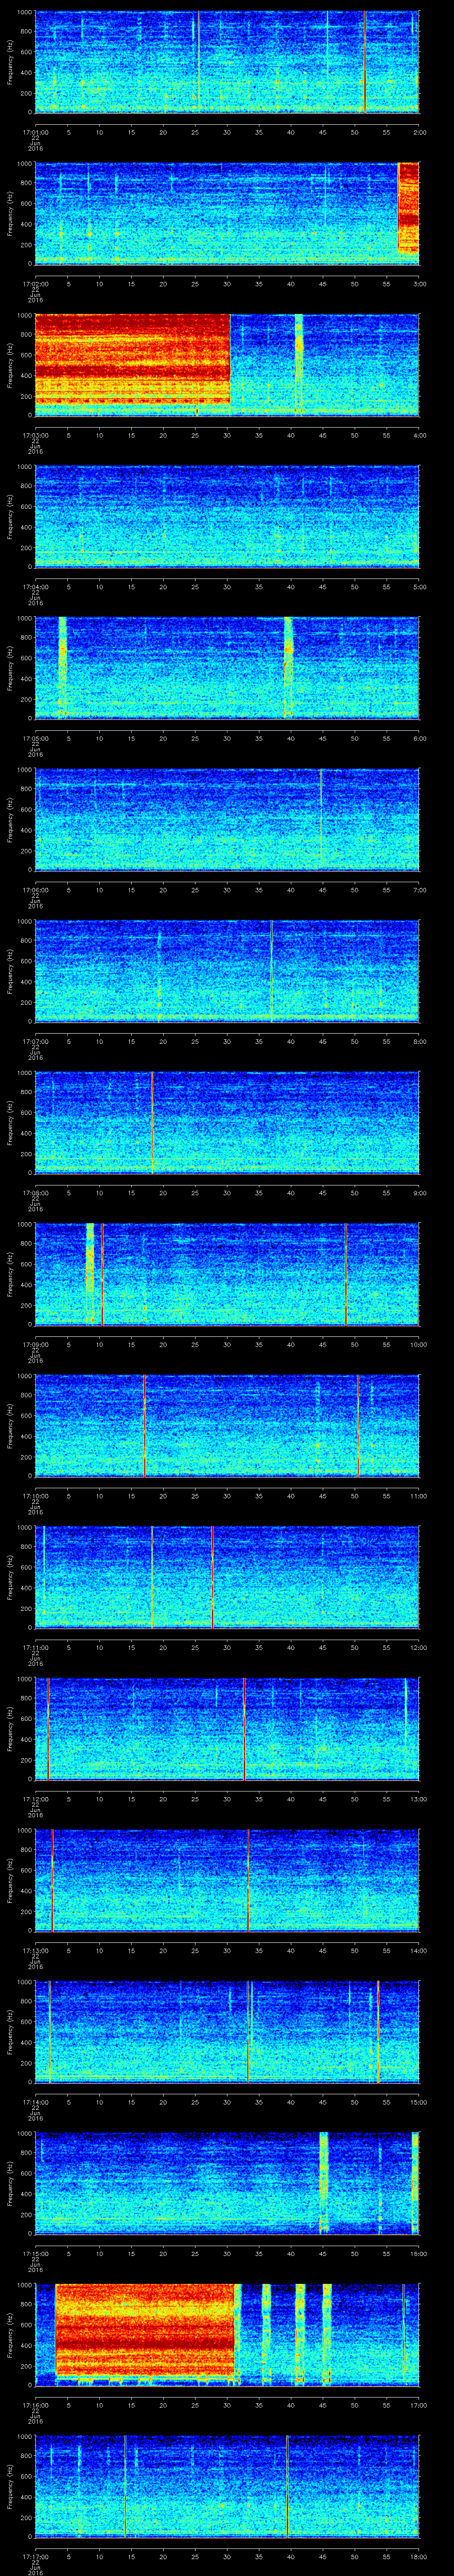The height and width of the screenshot is (2576, 454).
Task: Select the last spectrogram, starting 17:17:00
Action: click(227, 2488)
